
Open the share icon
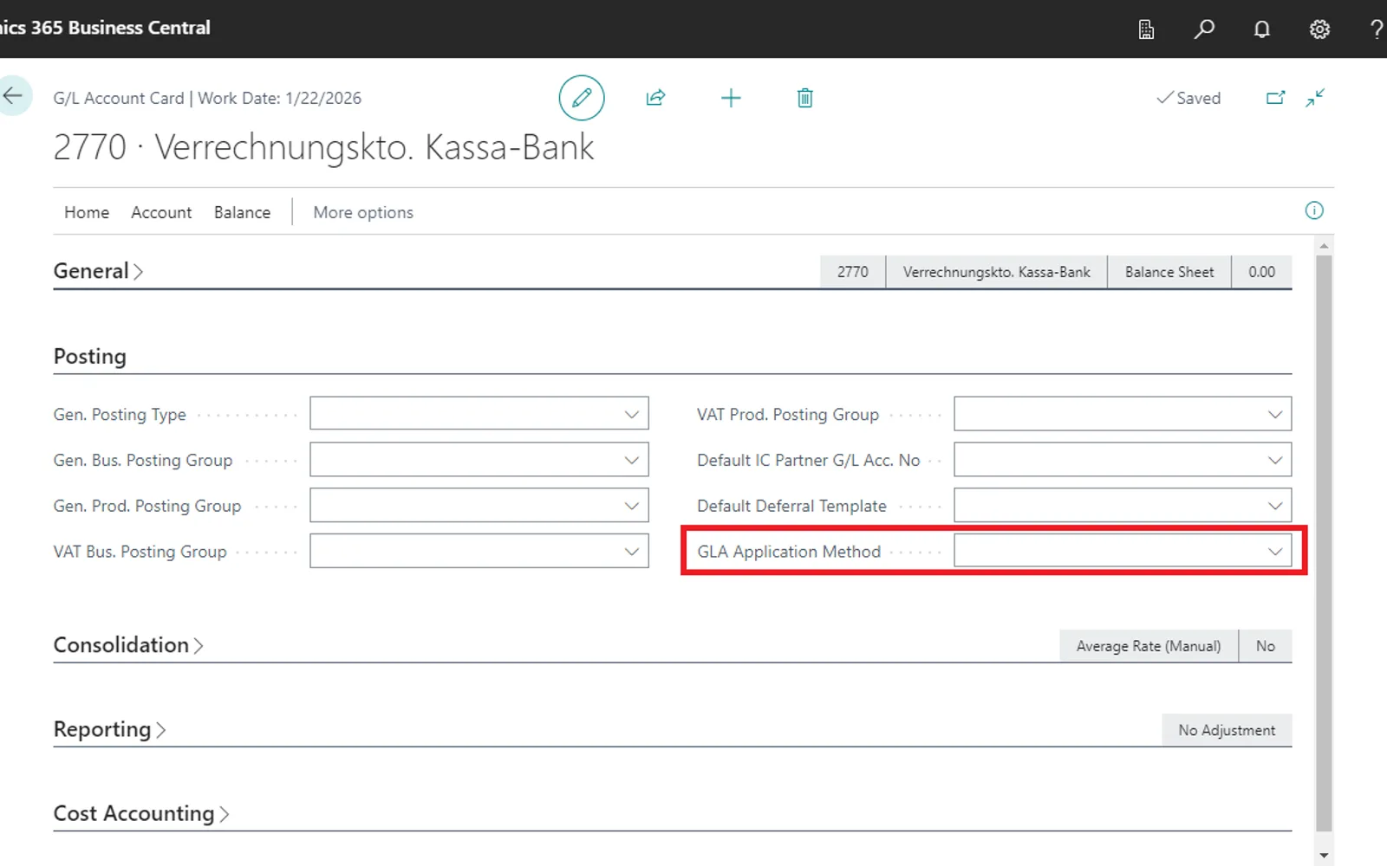click(x=656, y=98)
